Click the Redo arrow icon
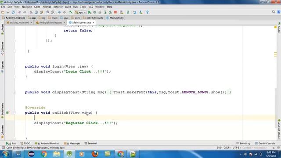 [25, 12]
